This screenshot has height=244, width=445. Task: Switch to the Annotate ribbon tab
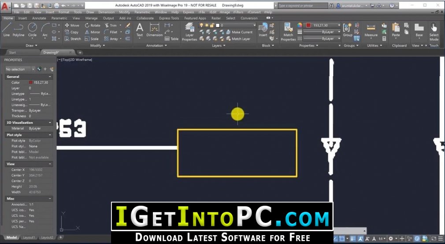39,18
